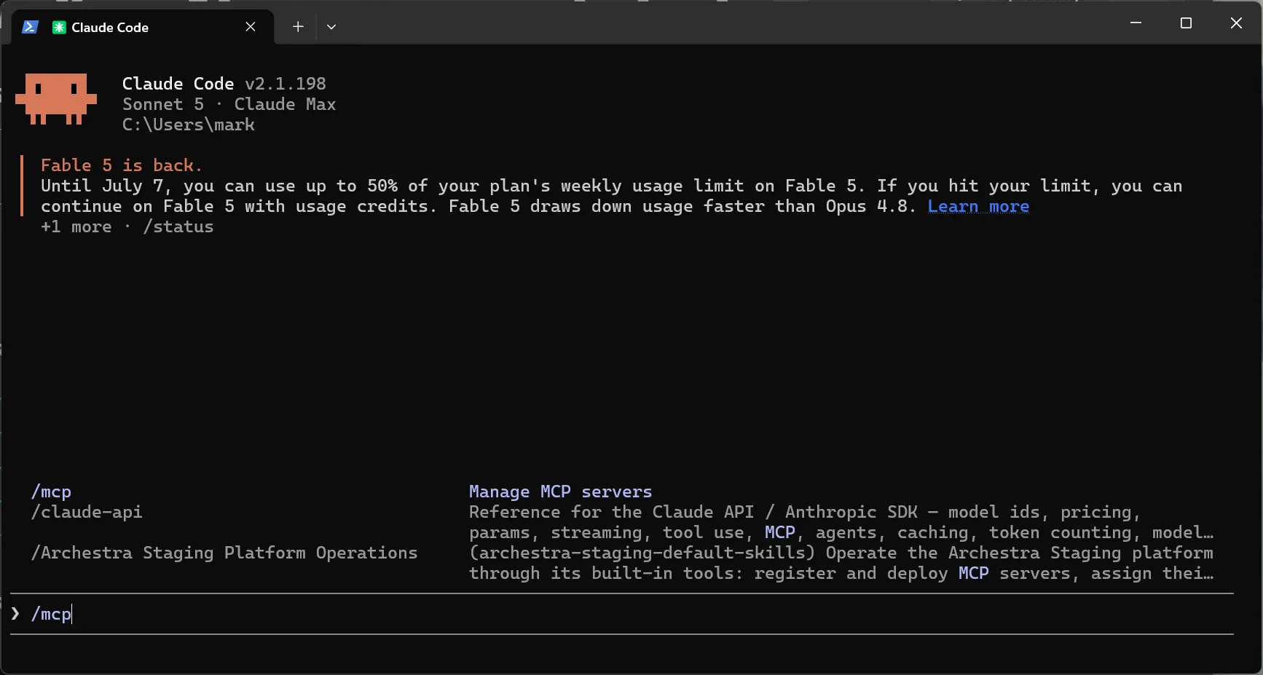Select the /mcp command suggestion
This screenshot has width=1263, height=675.
tap(52, 492)
